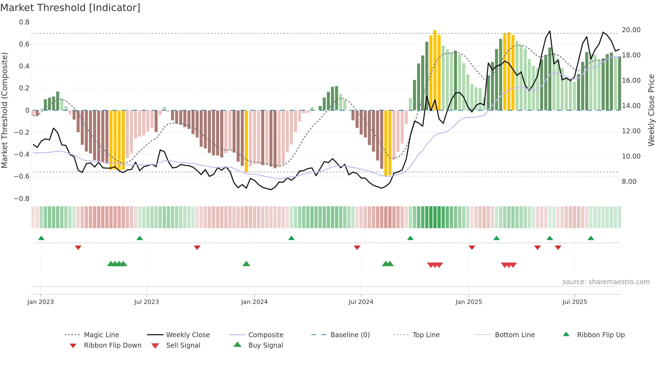Toggle the Buy Signal legend entry

(258, 345)
